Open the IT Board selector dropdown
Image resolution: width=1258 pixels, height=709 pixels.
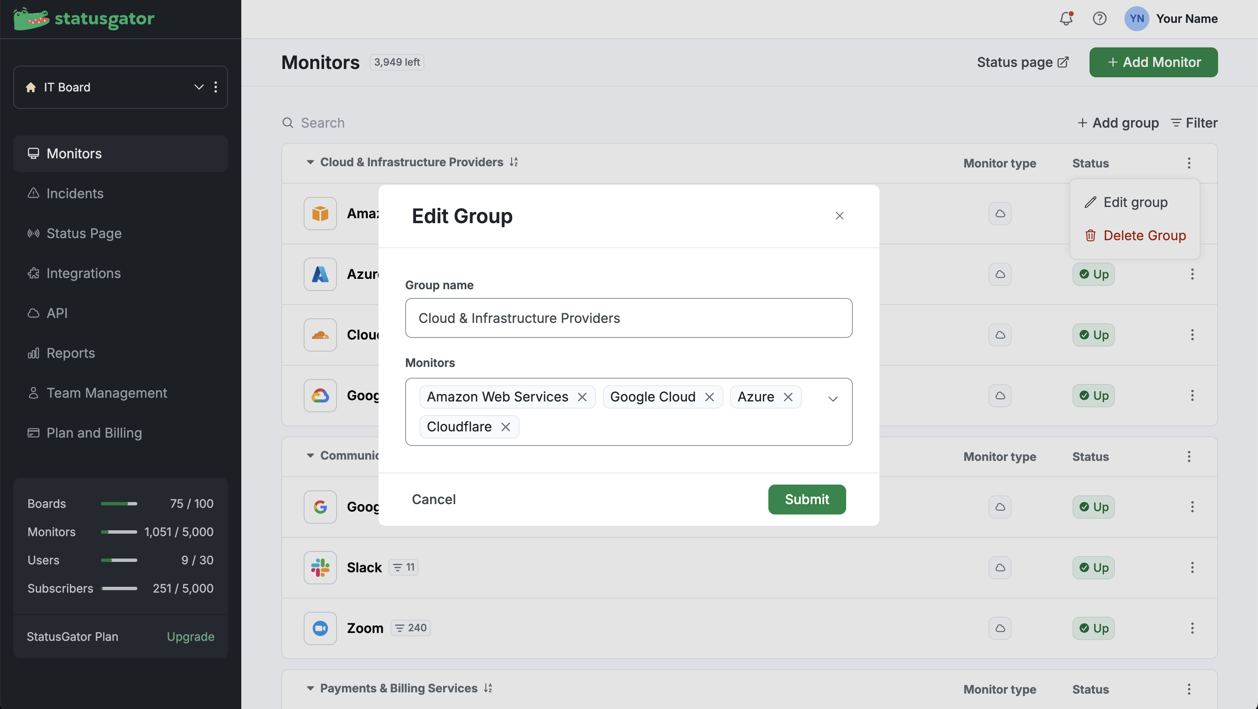[x=198, y=87]
